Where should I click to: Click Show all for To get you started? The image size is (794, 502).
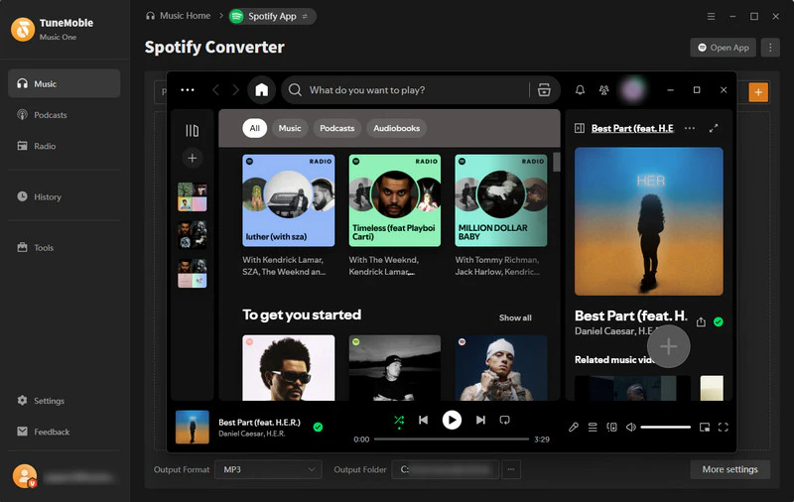tap(515, 317)
